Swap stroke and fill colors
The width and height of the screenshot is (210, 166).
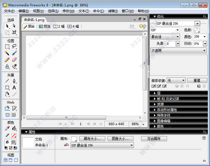pos(15,148)
